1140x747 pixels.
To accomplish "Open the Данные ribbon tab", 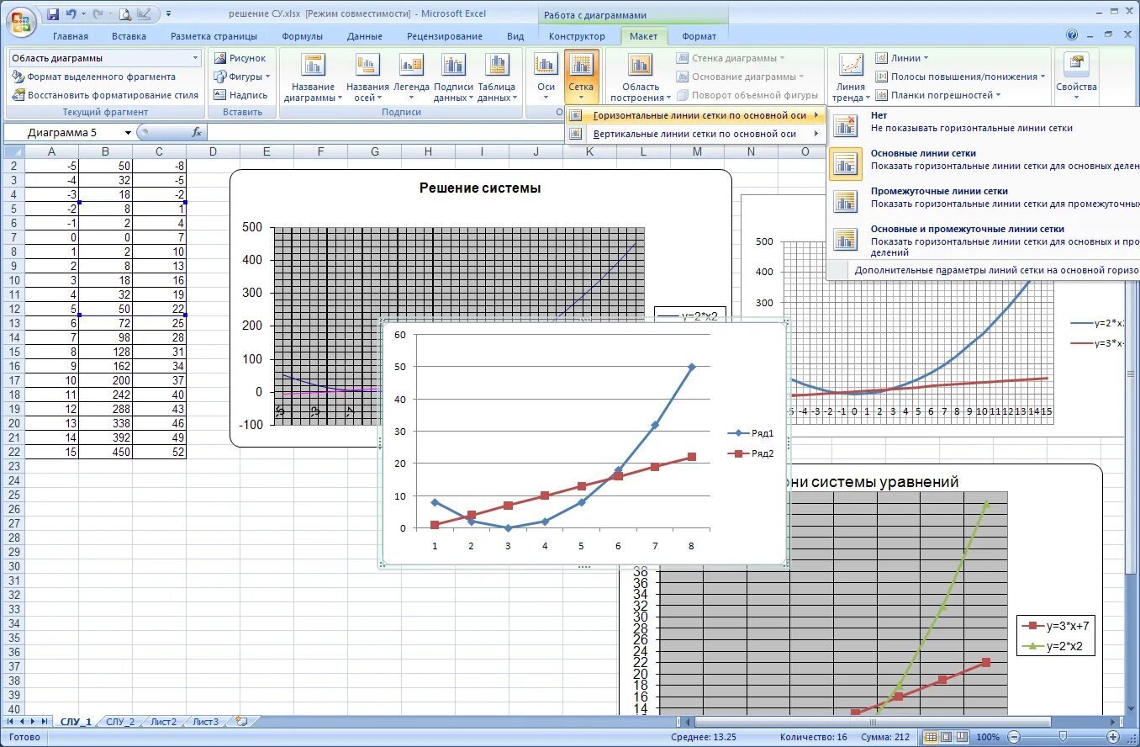I will point(365,36).
